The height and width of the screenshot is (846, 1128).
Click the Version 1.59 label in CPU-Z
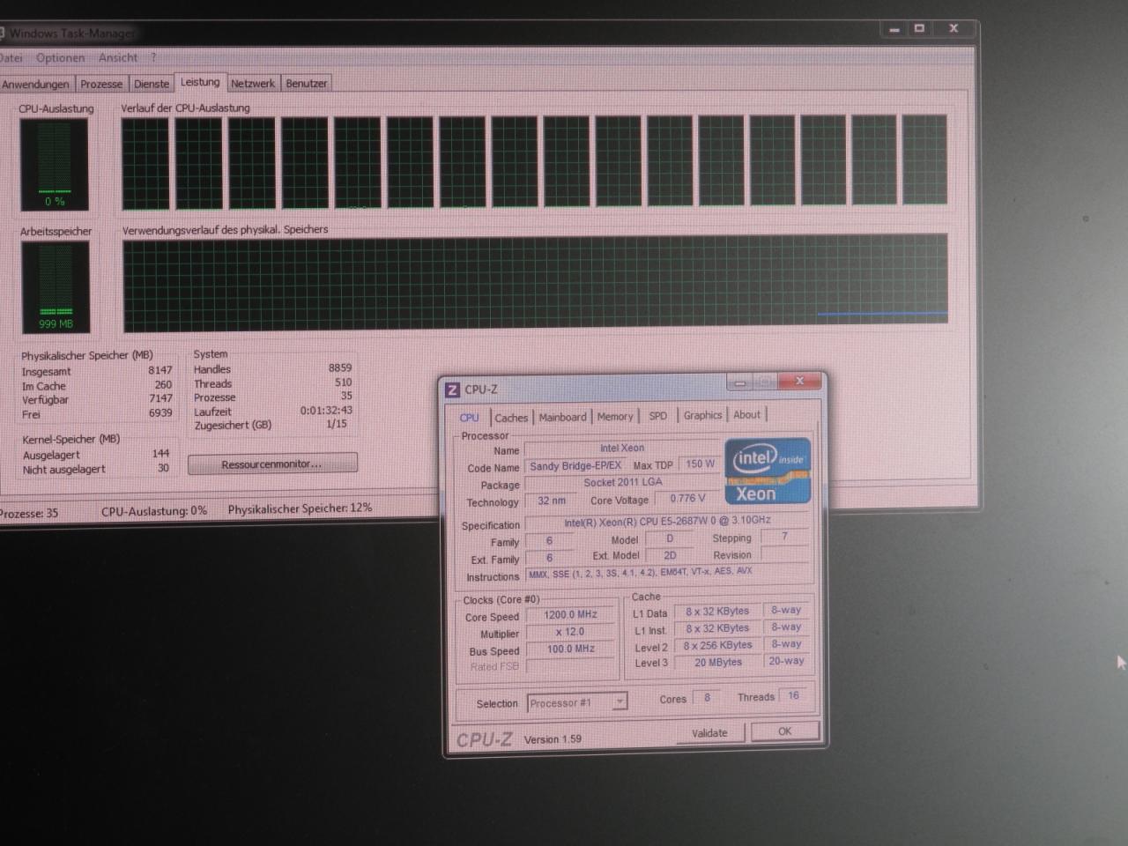pyautogui.click(x=553, y=739)
